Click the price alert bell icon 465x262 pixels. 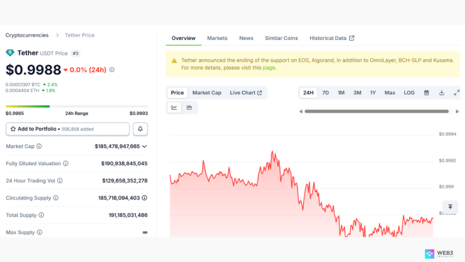point(140,129)
